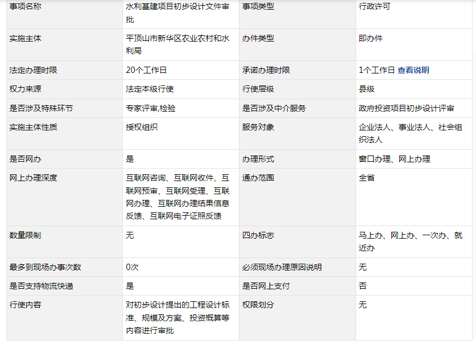Select 平顶山市新华区农业农村和水利局 text

(177, 44)
